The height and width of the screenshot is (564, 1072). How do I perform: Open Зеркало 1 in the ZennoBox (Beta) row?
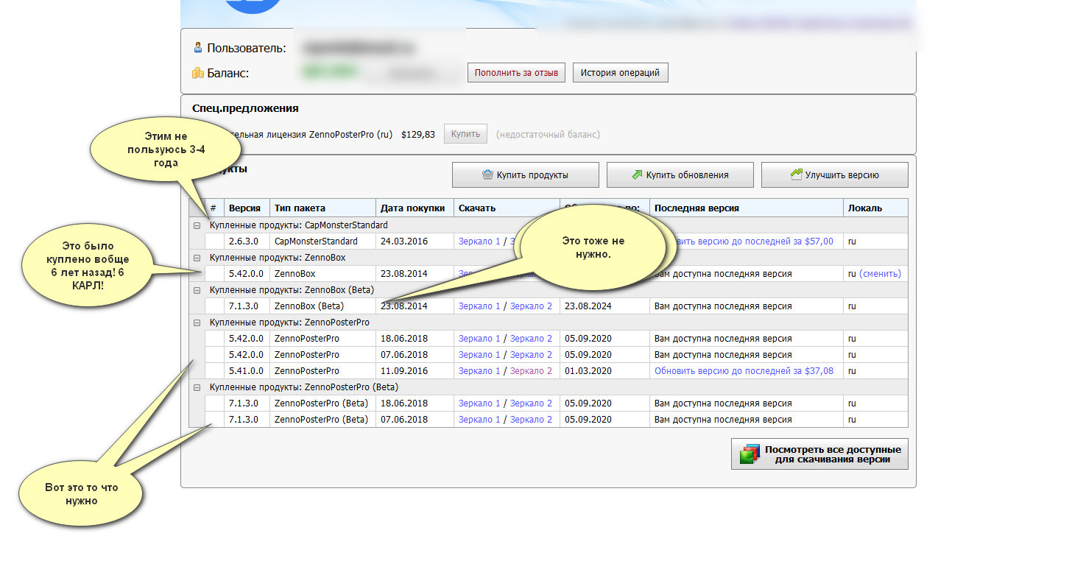click(x=479, y=306)
